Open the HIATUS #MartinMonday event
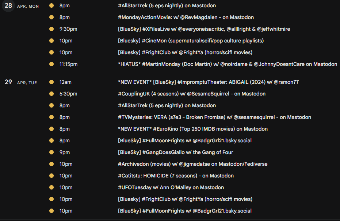The image size is (340, 221). (228, 64)
